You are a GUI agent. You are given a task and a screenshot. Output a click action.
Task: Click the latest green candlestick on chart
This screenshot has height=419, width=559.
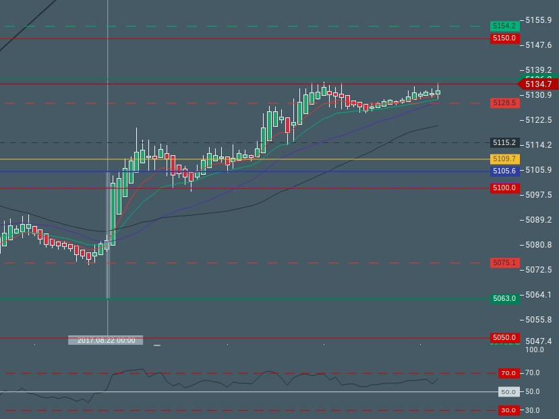click(438, 92)
